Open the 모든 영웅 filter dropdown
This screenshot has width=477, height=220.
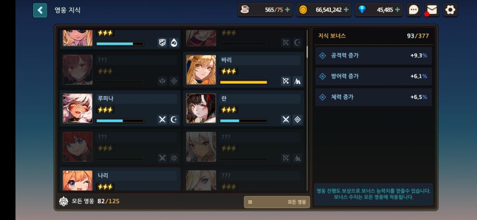[x=277, y=202]
